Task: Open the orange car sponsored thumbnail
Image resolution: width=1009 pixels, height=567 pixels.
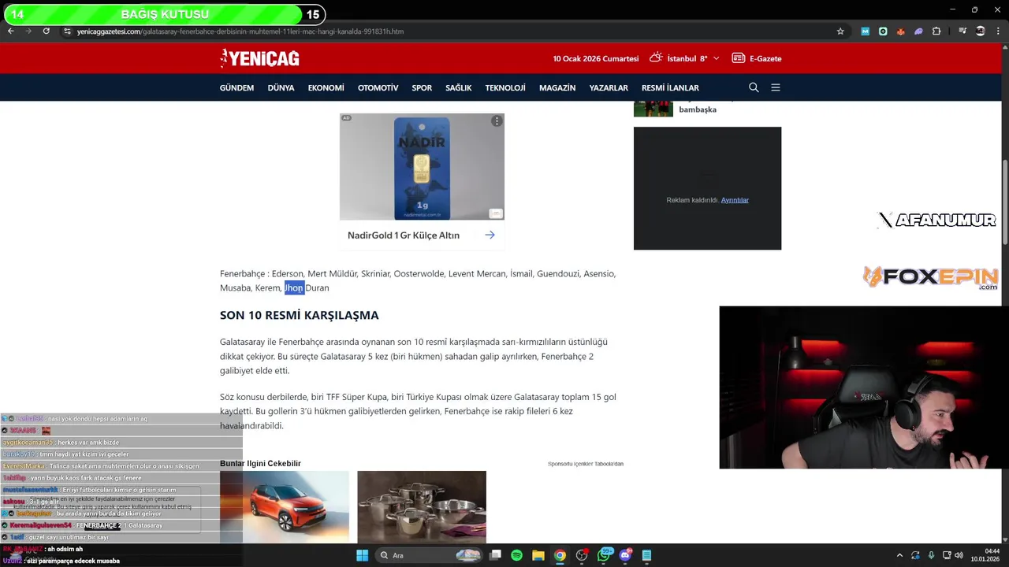Action: click(285, 507)
